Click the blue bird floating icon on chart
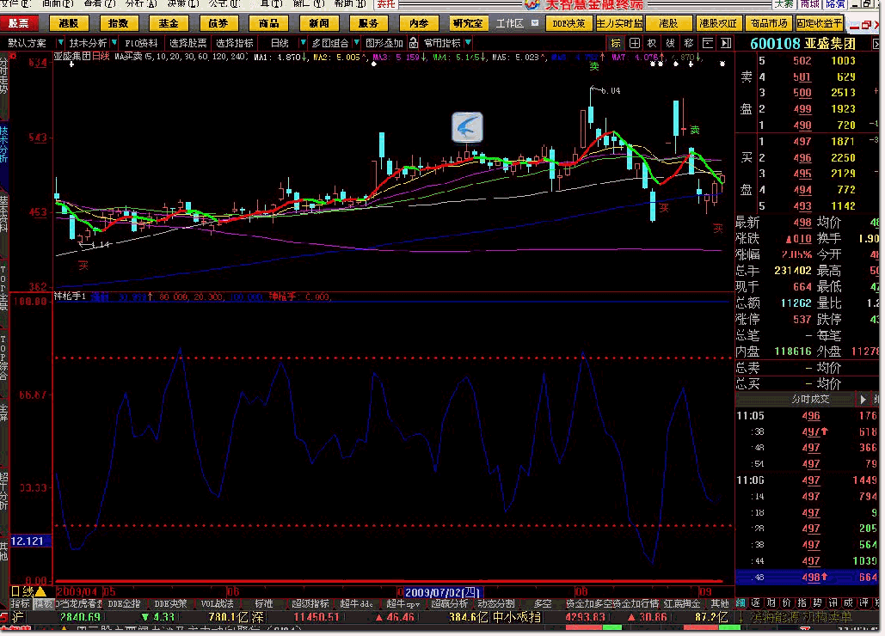This screenshot has width=885, height=636. pyautogui.click(x=467, y=127)
